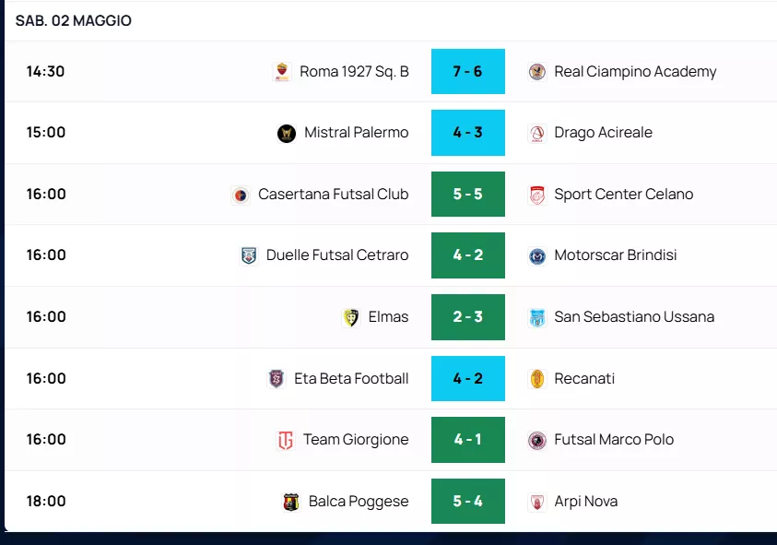Open the 7 - 6 score box
777x545 pixels.
[468, 71]
